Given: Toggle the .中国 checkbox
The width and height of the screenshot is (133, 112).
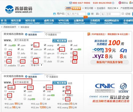Looking at the screenshot, I should [6, 87].
